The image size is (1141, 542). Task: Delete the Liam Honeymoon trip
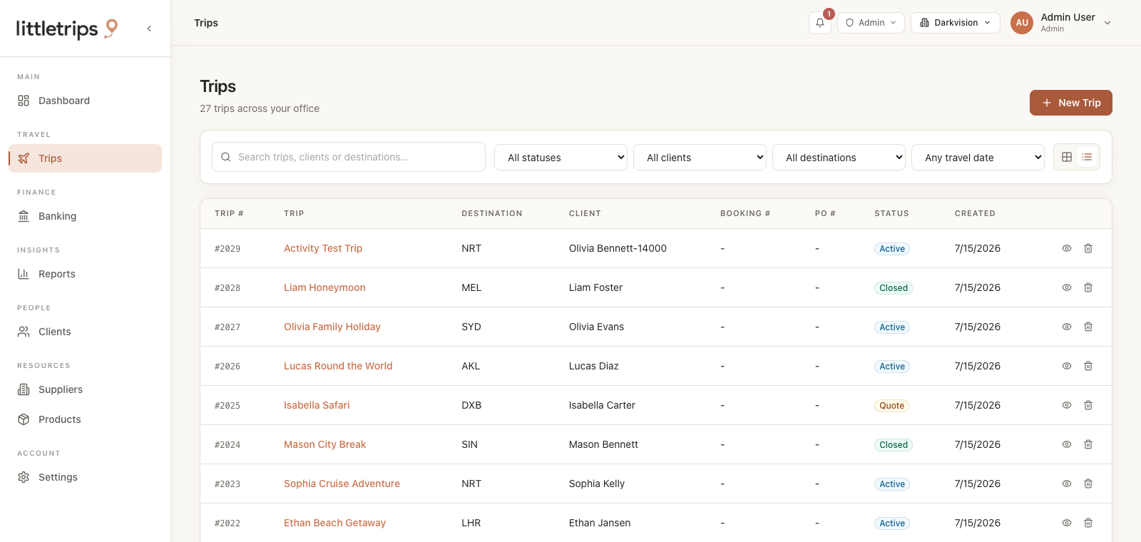pos(1088,287)
